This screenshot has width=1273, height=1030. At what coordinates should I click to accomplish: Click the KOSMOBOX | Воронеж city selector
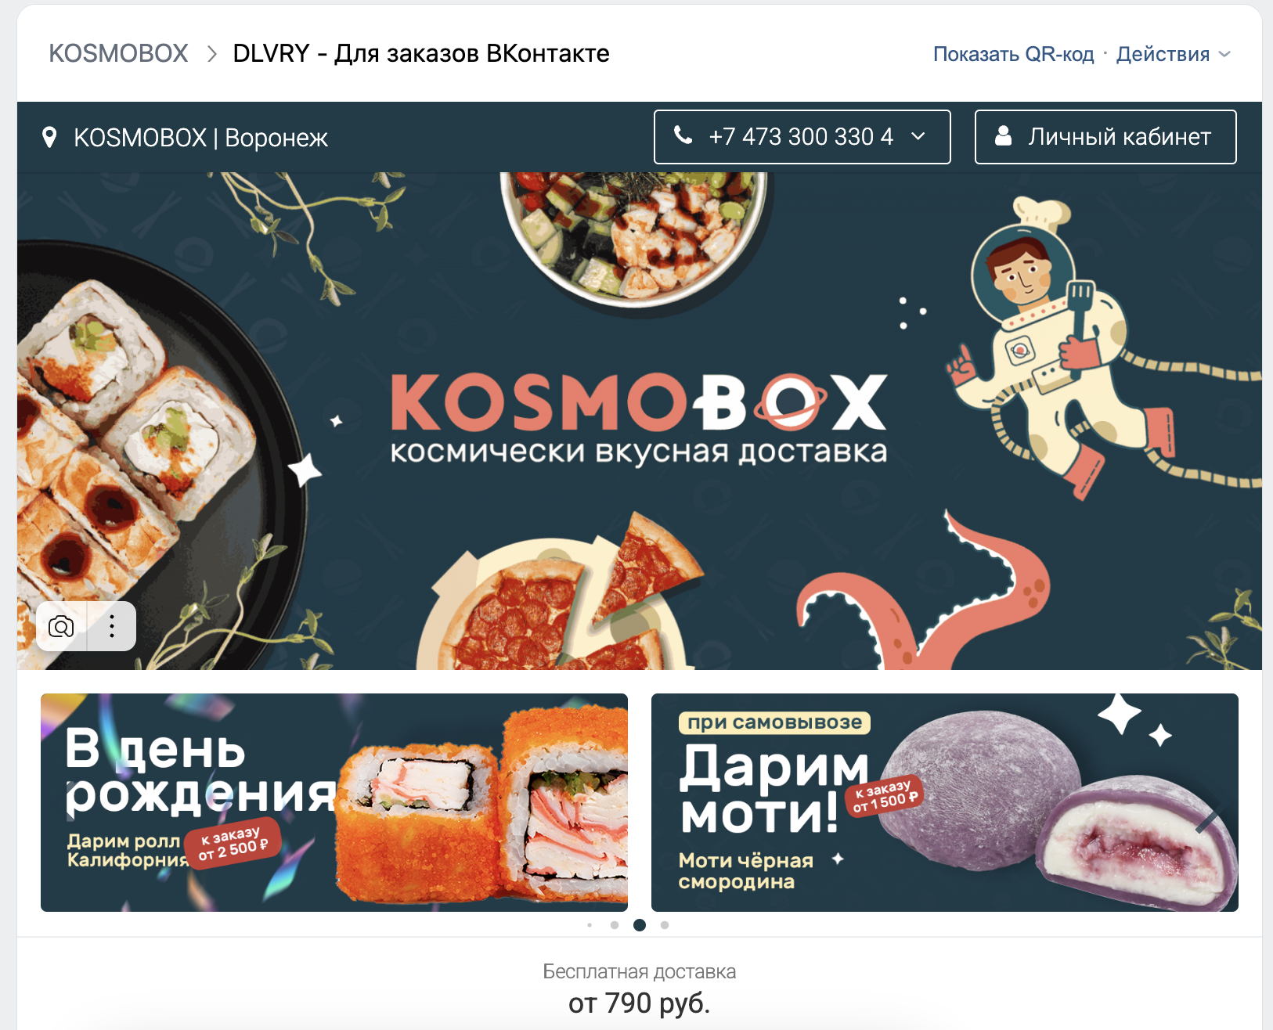coord(186,138)
